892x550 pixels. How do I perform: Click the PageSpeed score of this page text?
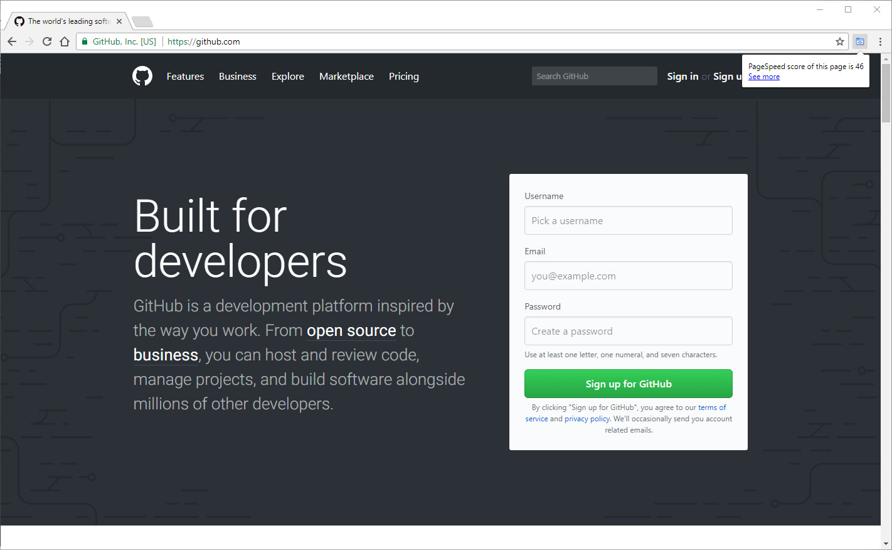[x=806, y=66]
